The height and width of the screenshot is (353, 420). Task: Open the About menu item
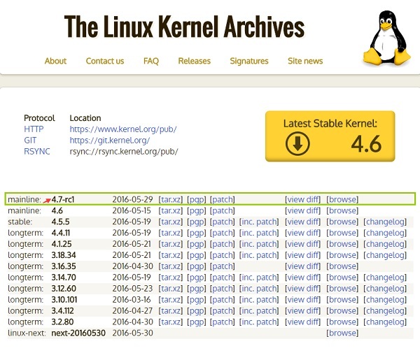coord(55,61)
